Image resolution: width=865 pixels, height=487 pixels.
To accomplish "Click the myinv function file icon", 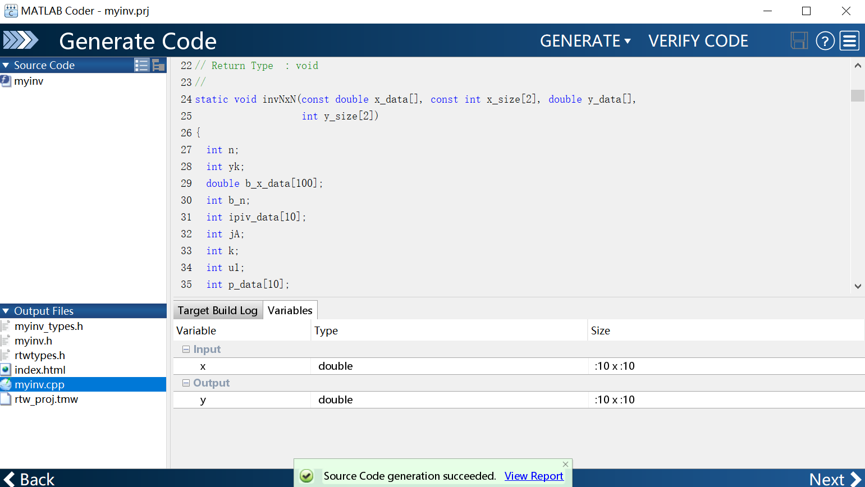I will [6, 81].
